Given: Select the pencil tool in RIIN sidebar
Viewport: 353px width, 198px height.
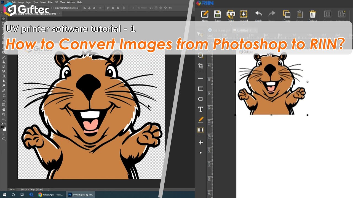Looking at the screenshot, I should [200, 120].
